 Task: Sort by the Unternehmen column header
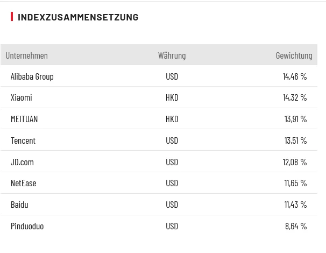(27, 55)
